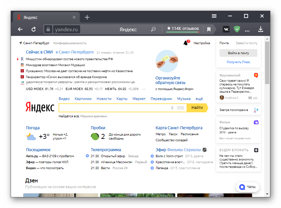Open notifications bell with red badge
Viewport: 281px width, 208px height.
click(x=186, y=43)
